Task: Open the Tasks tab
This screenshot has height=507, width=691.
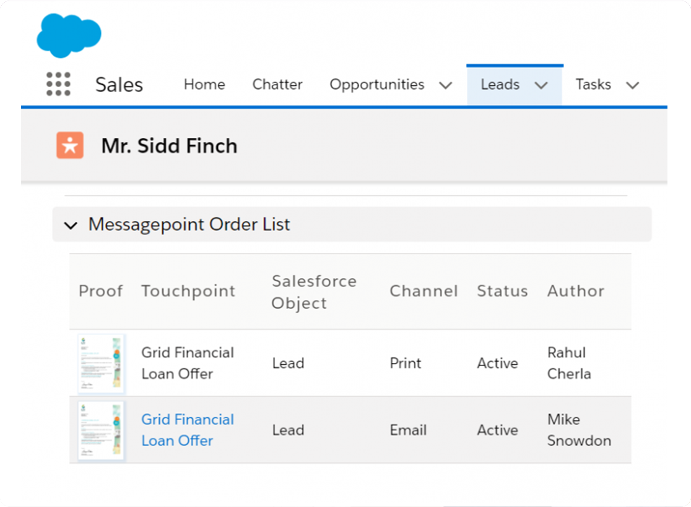Action: (593, 85)
